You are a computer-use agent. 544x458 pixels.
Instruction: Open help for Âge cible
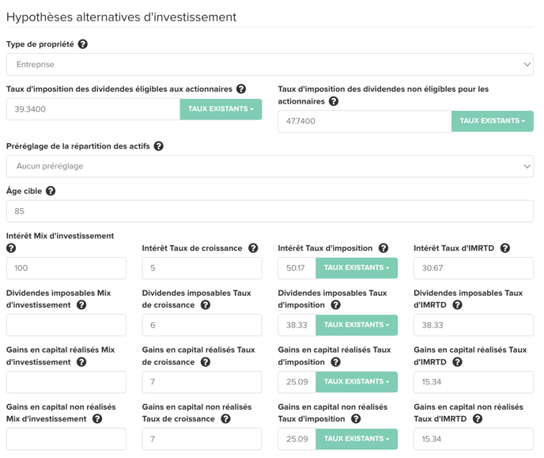[x=51, y=191]
